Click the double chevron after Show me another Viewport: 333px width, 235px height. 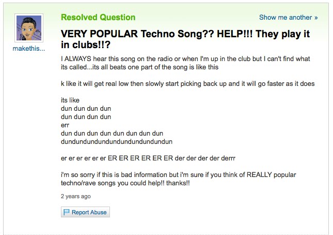315,18
